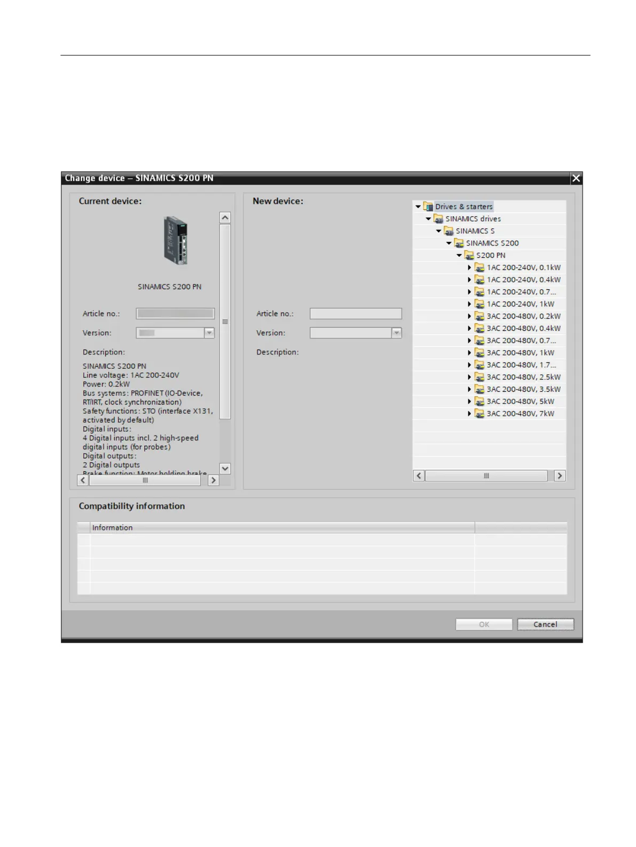Expand the 3AC 200-480V, 0.7... node
The image size is (636, 847).
(x=469, y=341)
